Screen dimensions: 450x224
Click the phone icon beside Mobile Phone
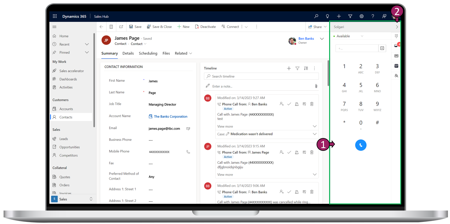[188, 152]
